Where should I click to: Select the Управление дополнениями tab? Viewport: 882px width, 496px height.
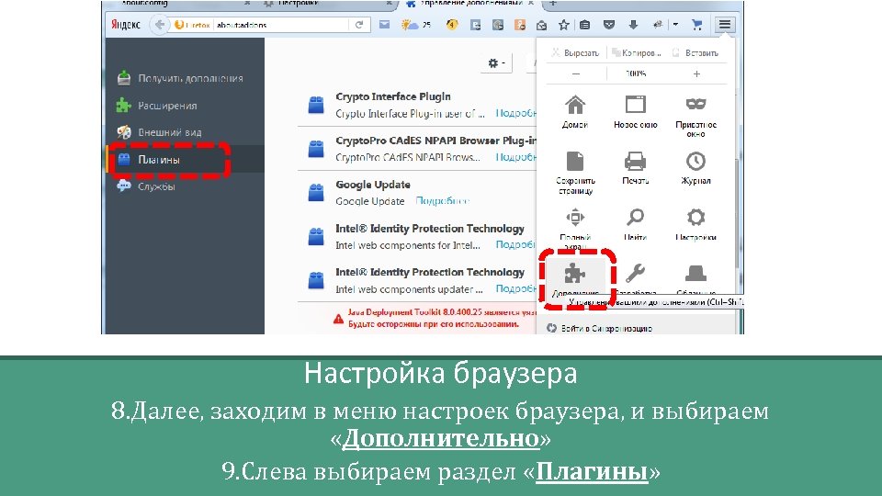click(x=471, y=4)
